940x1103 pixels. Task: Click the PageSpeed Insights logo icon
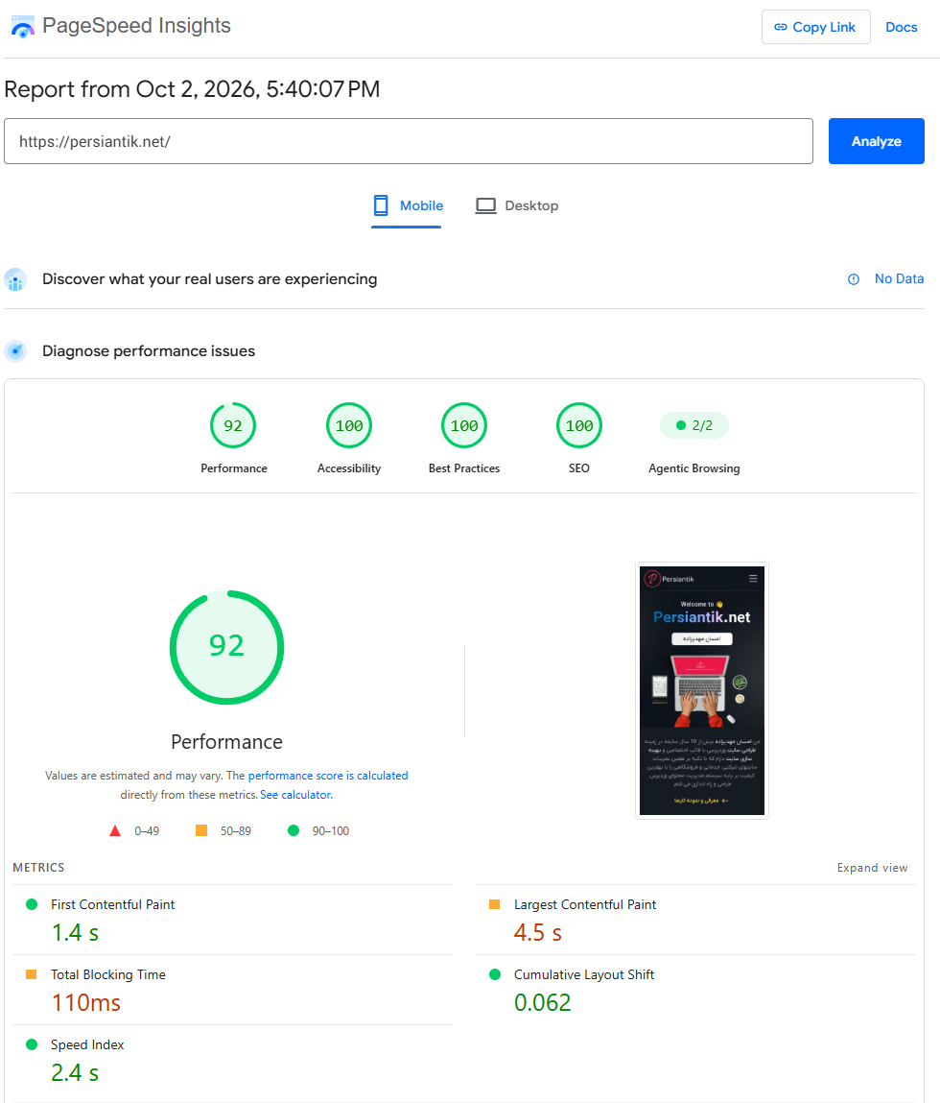pos(22,27)
